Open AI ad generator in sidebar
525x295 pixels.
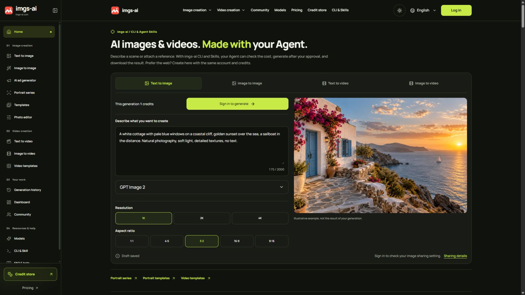[29, 80]
